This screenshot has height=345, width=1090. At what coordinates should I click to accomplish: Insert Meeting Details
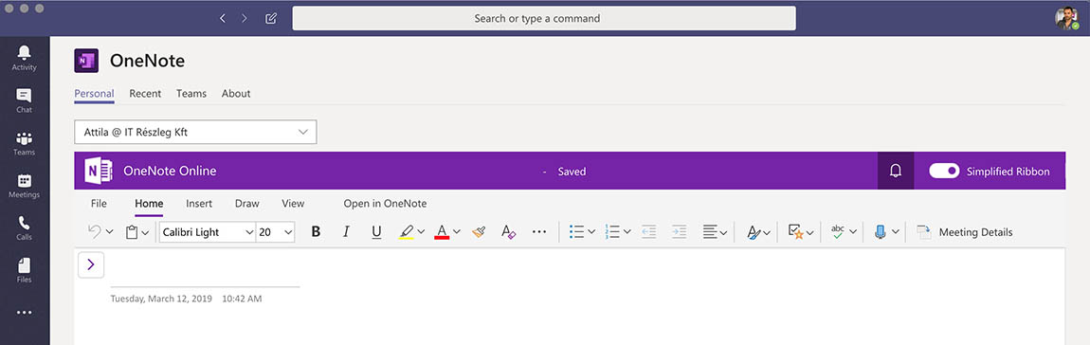(964, 232)
